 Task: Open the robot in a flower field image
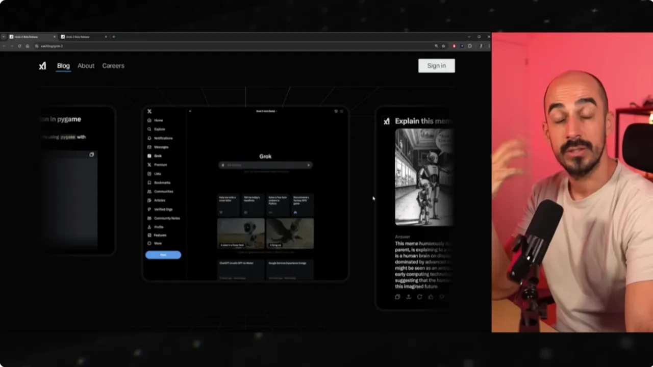[x=241, y=233]
